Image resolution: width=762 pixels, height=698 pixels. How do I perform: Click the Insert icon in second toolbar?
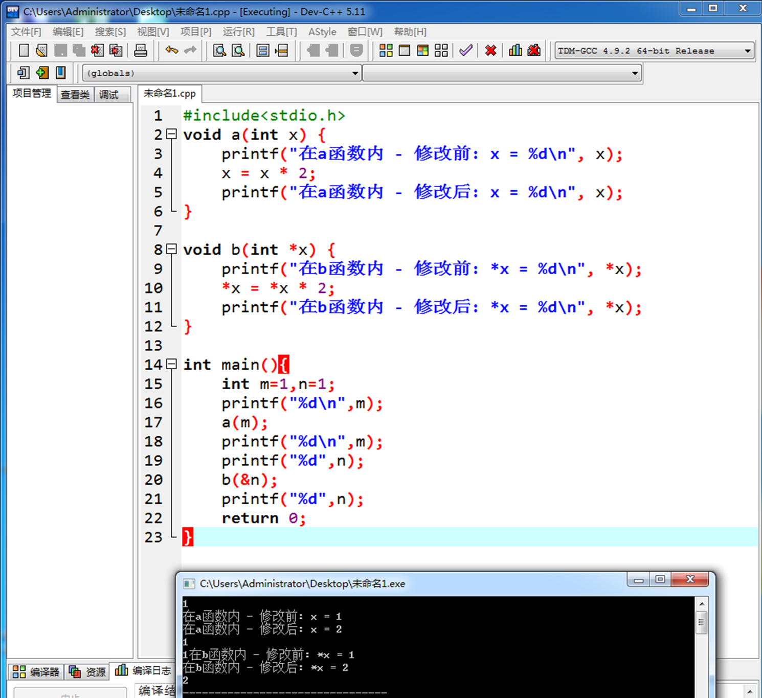tap(24, 73)
